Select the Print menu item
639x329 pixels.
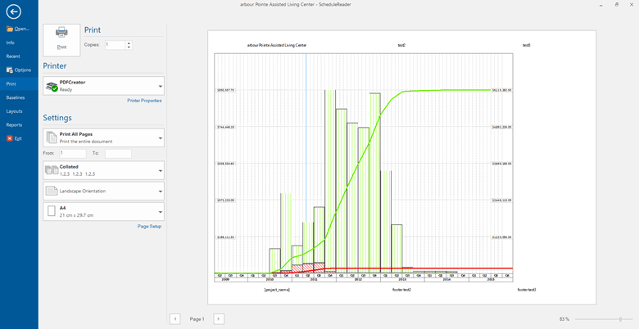click(19, 83)
